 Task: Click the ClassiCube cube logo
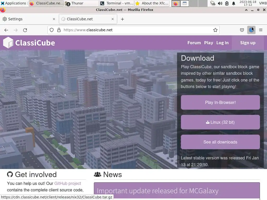[x=8, y=43]
